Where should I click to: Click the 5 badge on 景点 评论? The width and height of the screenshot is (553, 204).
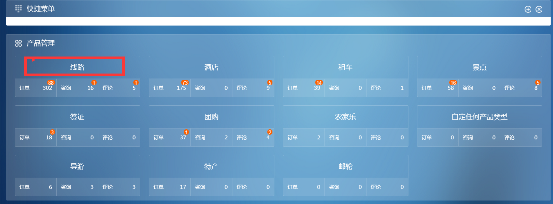pyautogui.click(x=538, y=82)
